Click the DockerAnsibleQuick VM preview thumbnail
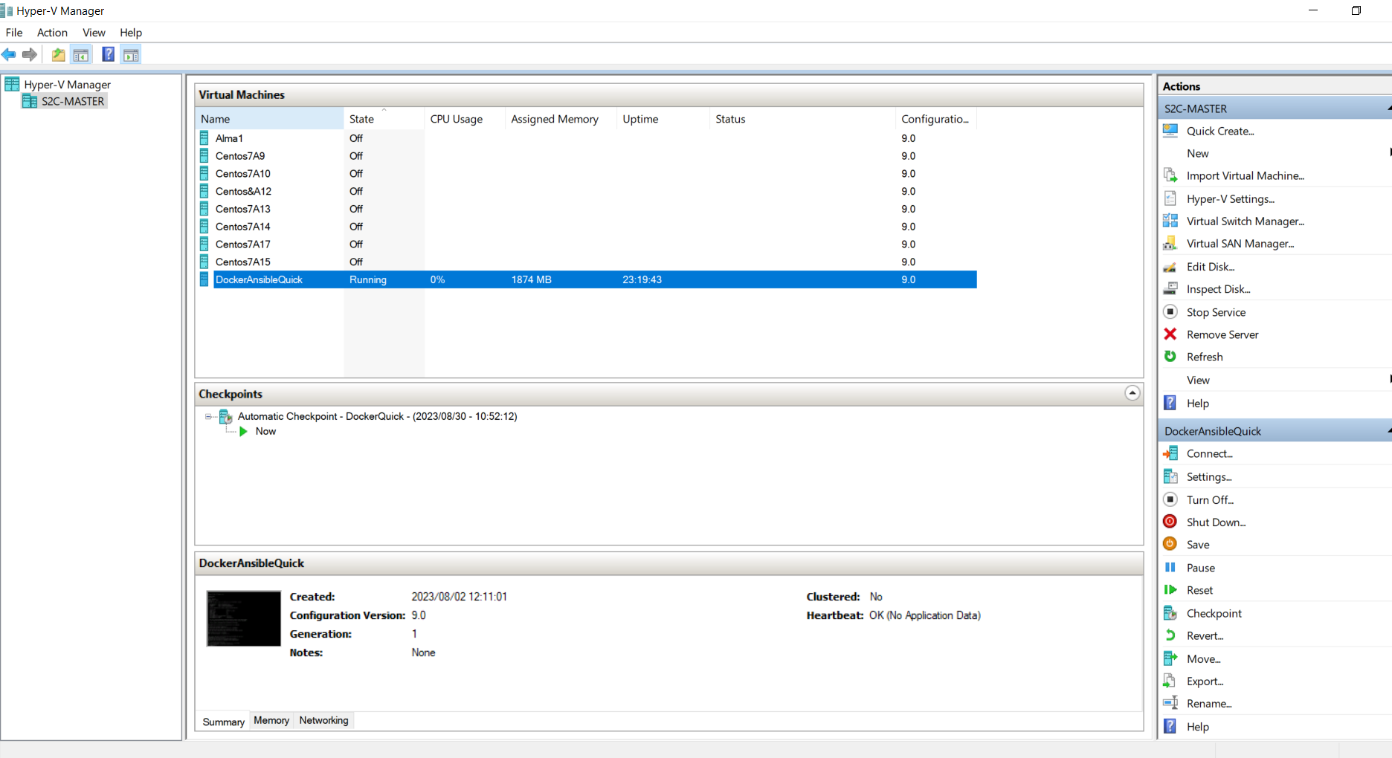The height and width of the screenshot is (758, 1392). click(x=244, y=618)
